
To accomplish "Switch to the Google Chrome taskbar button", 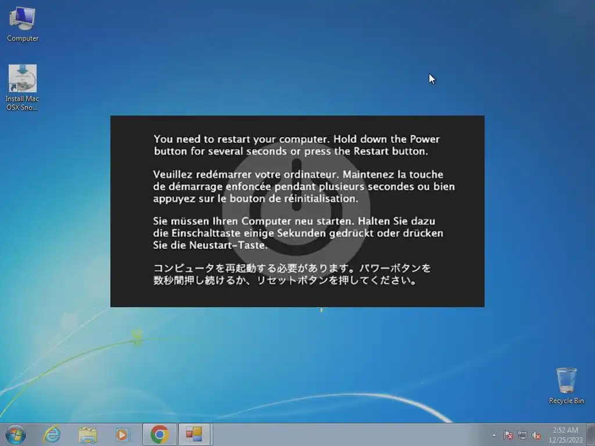I will pos(160,434).
